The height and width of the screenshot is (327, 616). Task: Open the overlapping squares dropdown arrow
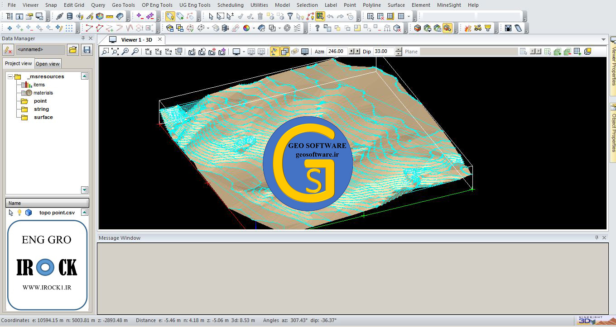point(279,28)
